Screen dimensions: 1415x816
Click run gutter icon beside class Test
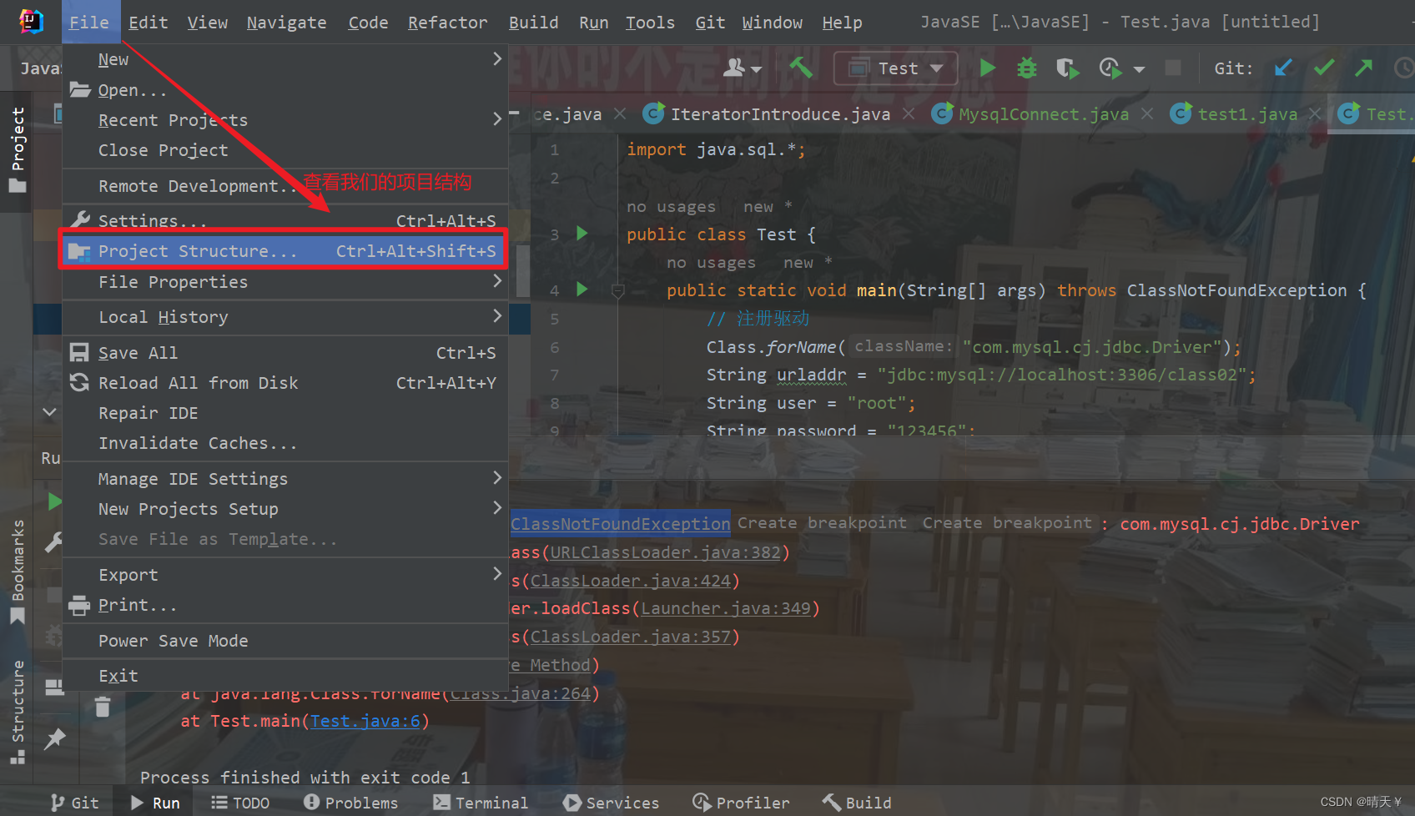(x=582, y=234)
